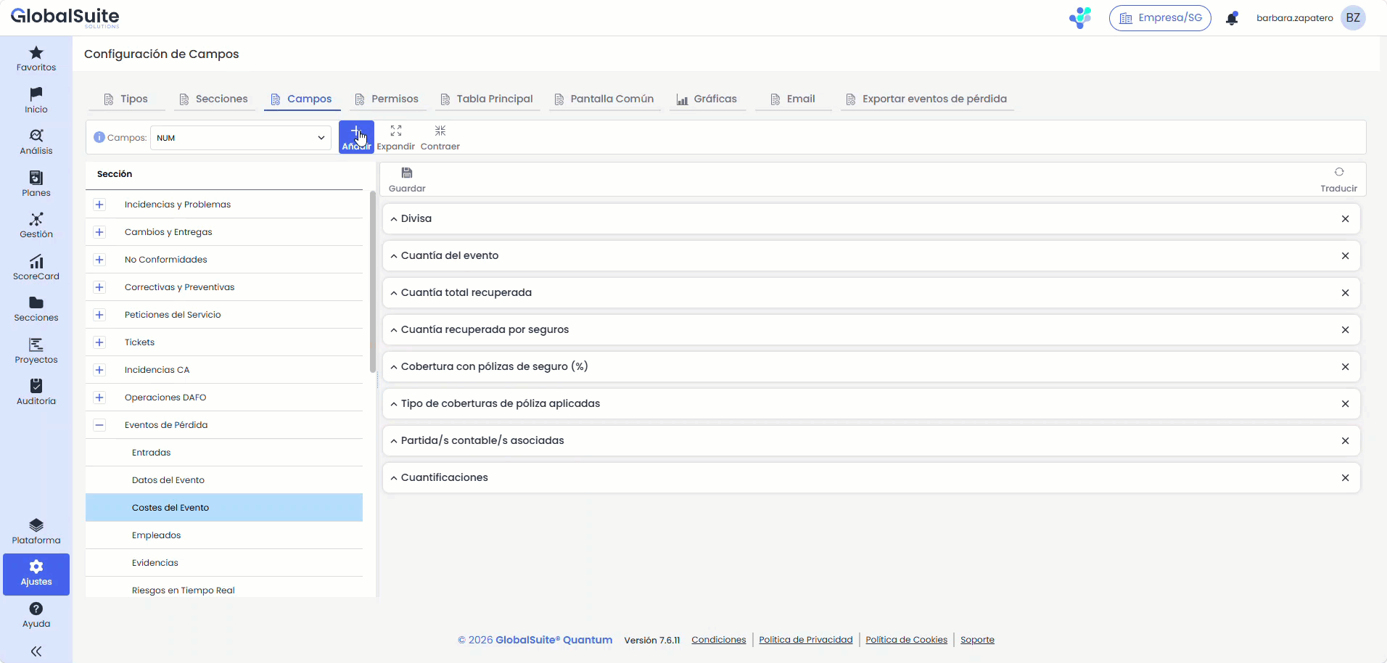Open Auditoría sidebar item

[36, 392]
